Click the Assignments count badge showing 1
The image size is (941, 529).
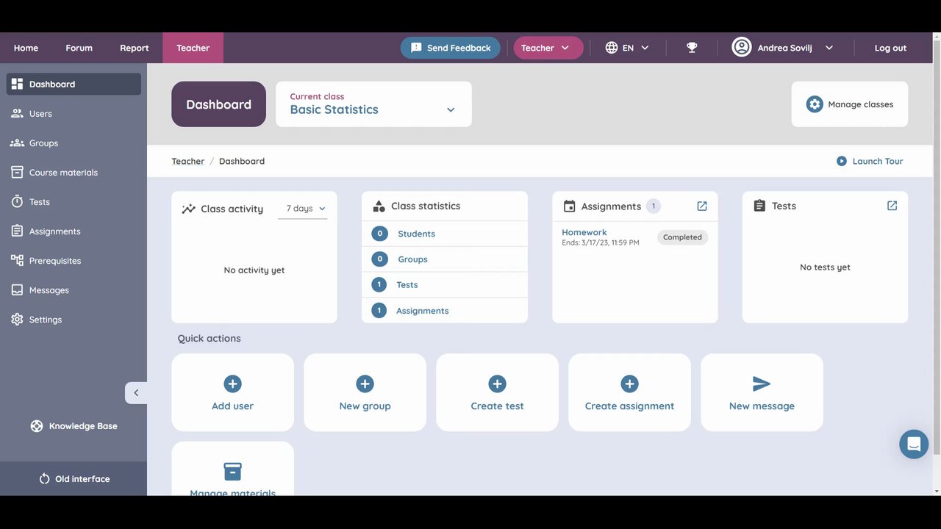pyautogui.click(x=653, y=206)
